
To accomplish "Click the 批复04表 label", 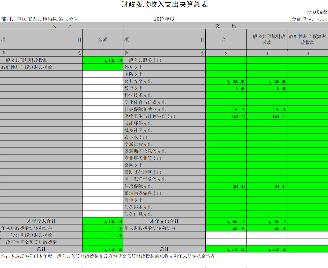I will tap(317, 12).
